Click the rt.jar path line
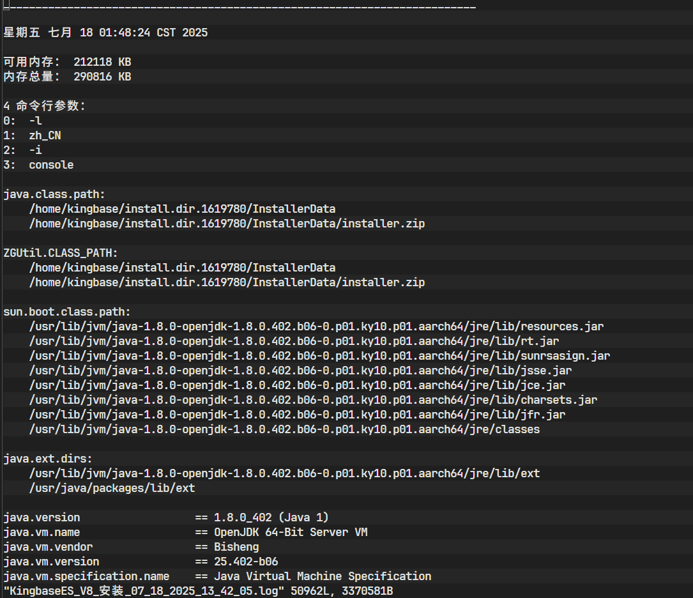This screenshot has width=693, height=598. 294,341
